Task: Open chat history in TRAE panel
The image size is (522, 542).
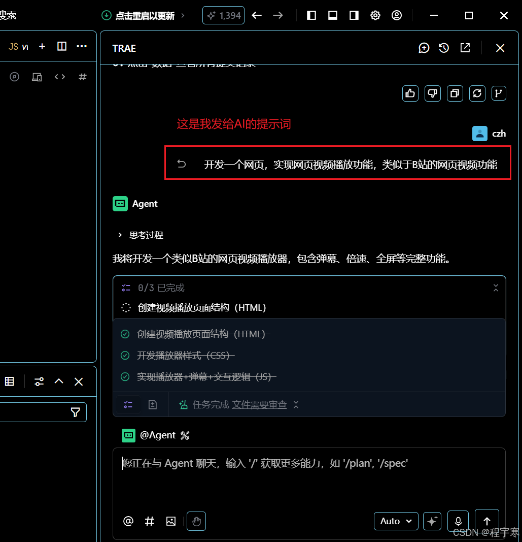Action: [444, 48]
